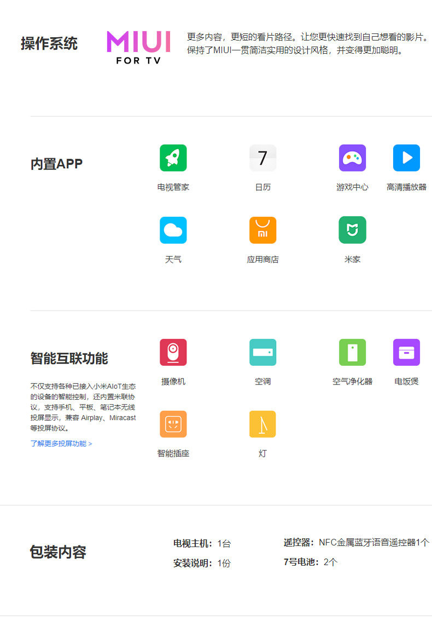Select the 智能互联功能 heading
432x621 pixels.
click(x=69, y=358)
